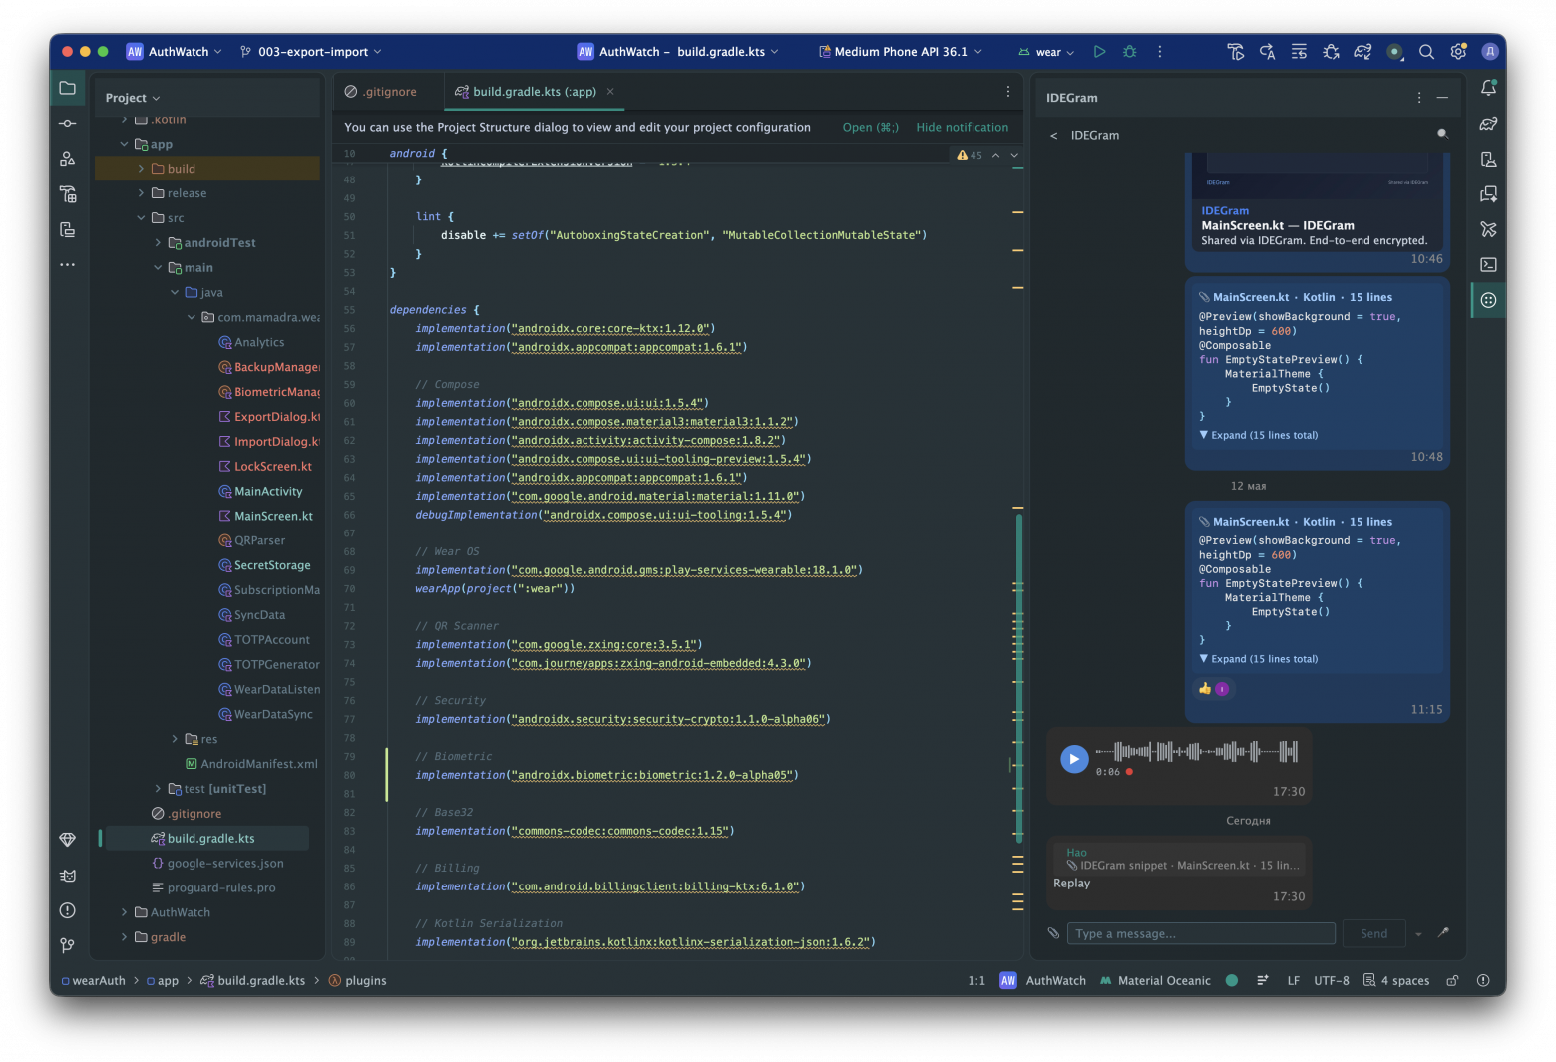1556x1062 pixels.
Task: Open Medium Phone API 36.1 device selector
Action: tap(901, 52)
